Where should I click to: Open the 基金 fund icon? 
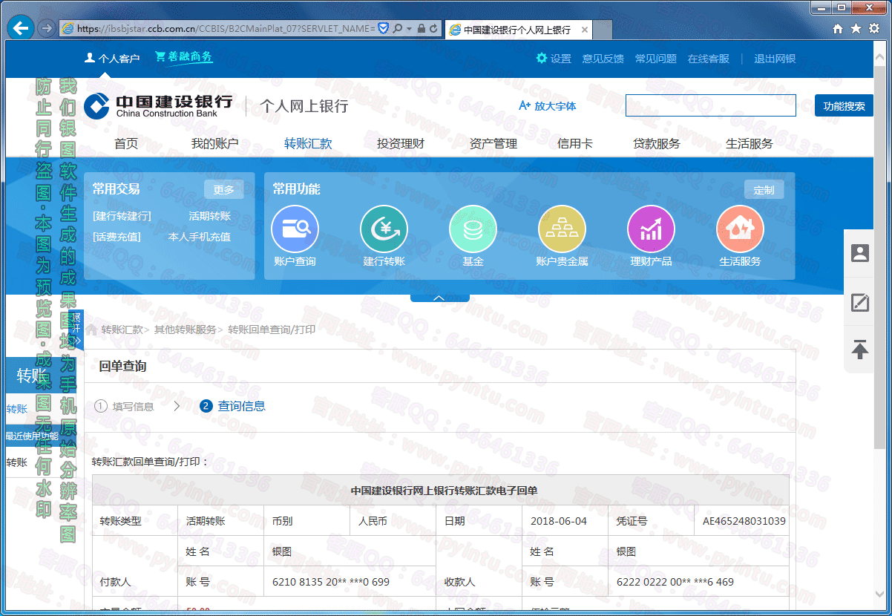click(473, 229)
